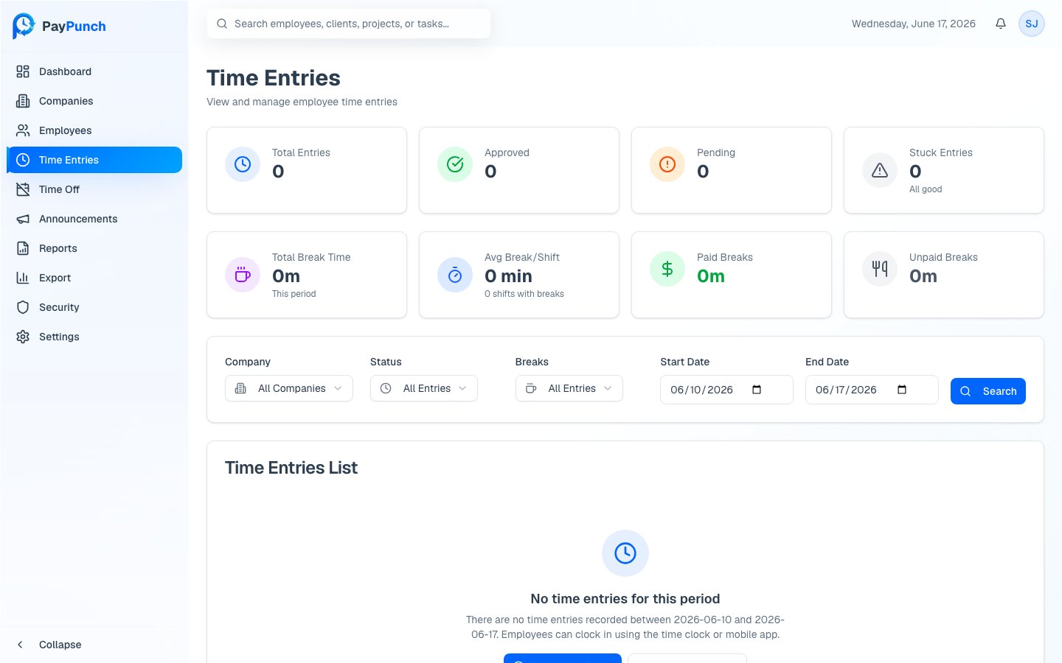The width and height of the screenshot is (1062, 663).
Task: Click the Dashboard grid icon
Action: pos(23,71)
